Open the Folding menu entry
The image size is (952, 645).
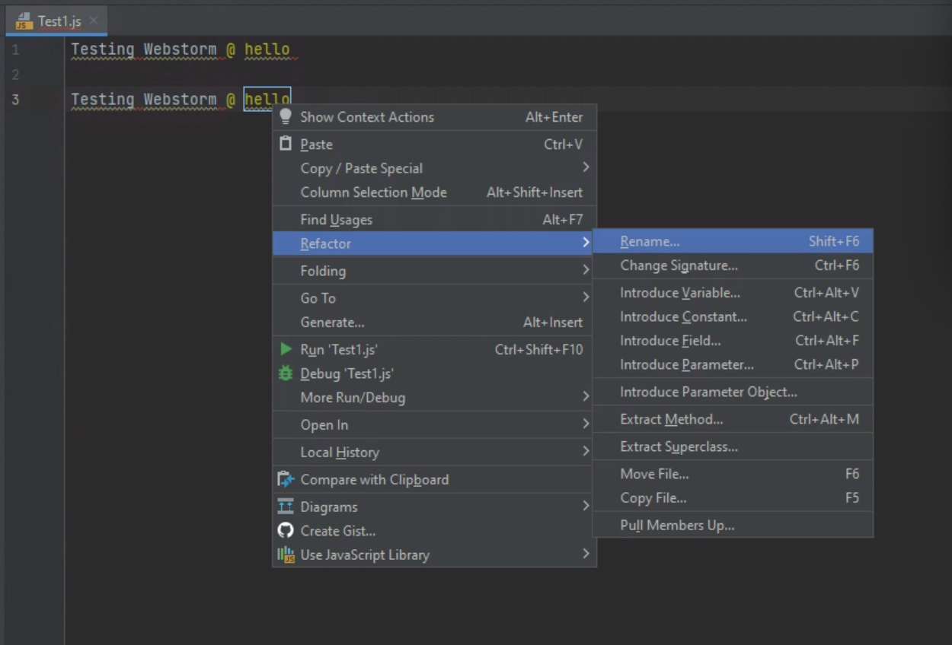(434, 271)
